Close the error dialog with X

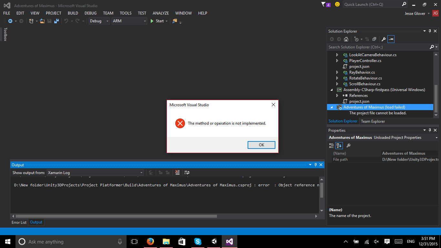pos(273,105)
